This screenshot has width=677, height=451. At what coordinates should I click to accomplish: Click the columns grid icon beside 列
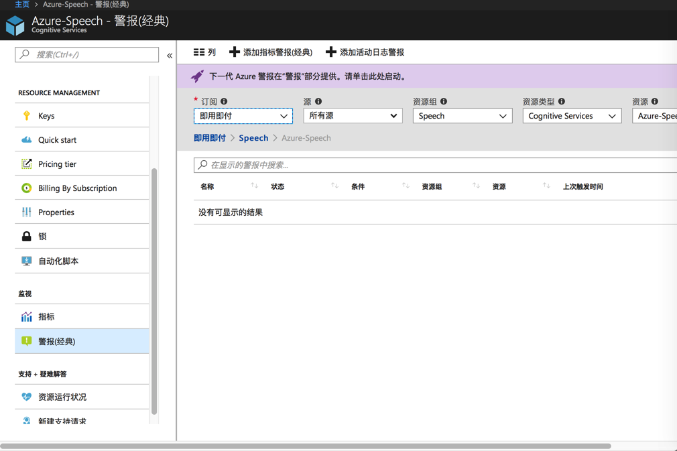coord(199,52)
